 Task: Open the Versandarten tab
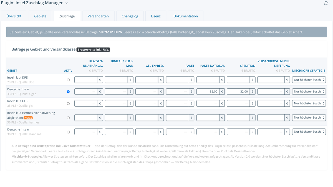coord(98,16)
